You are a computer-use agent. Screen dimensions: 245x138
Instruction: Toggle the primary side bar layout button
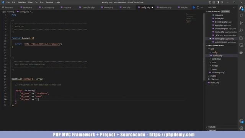tap(210, 2)
